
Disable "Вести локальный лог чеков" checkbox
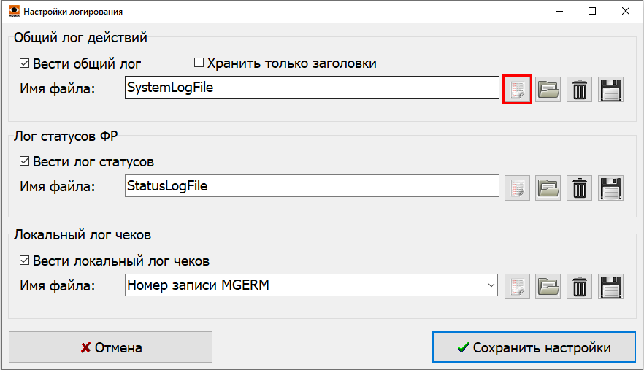pos(25,261)
